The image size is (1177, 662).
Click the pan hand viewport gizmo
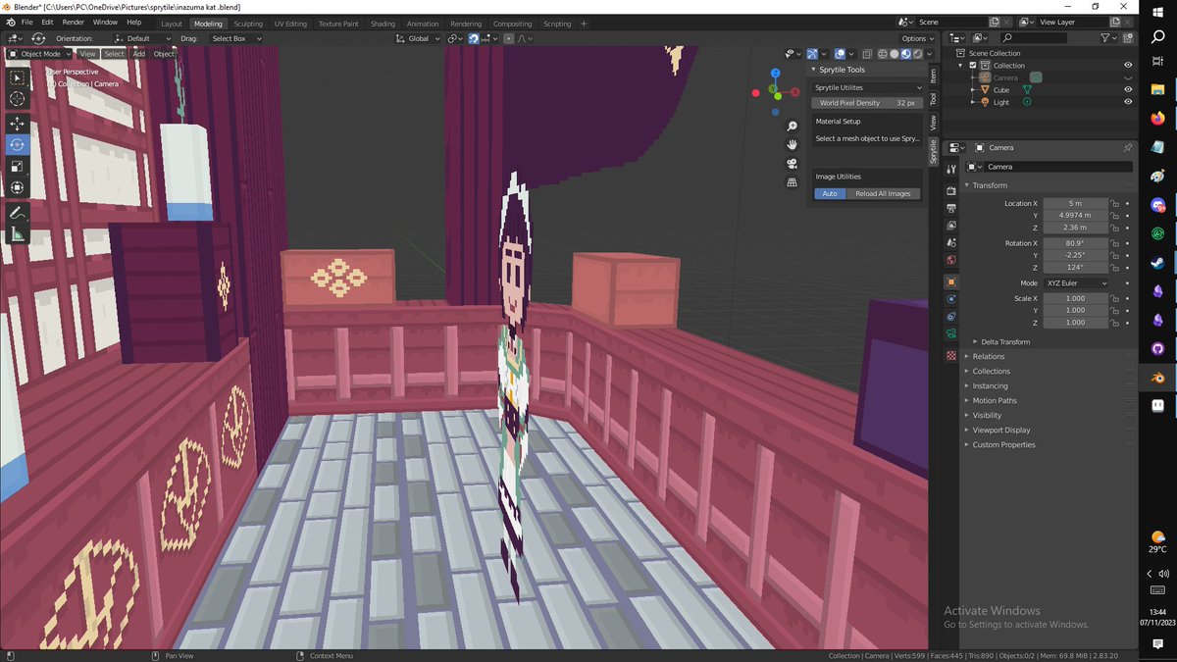point(792,145)
